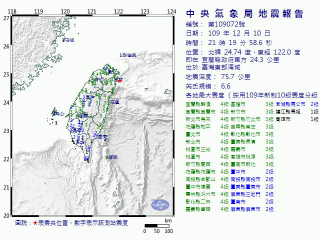The width and height of the screenshot is (320, 240).
Task: Click the 花蓮縣和平 row
Action: pos(207,126)
